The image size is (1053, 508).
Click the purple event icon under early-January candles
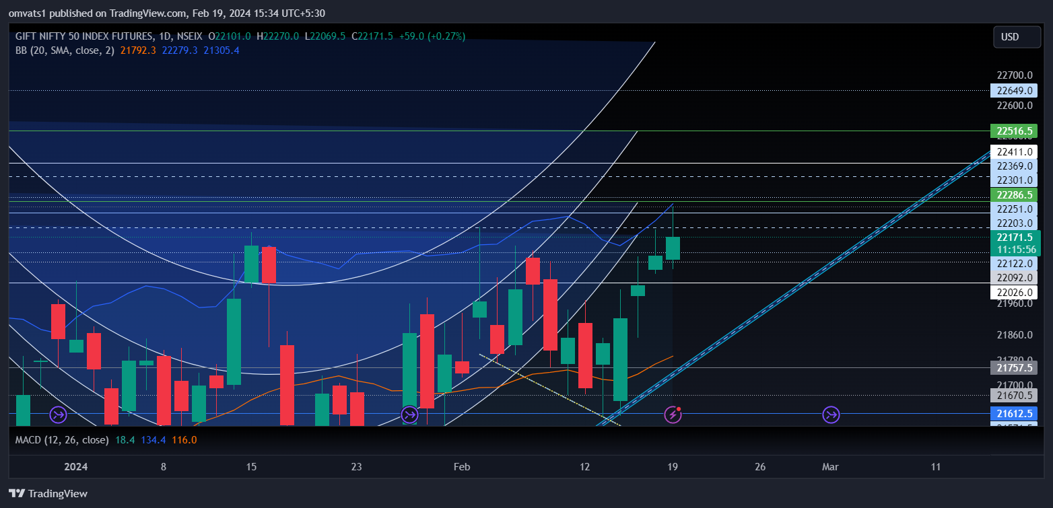click(59, 414)
